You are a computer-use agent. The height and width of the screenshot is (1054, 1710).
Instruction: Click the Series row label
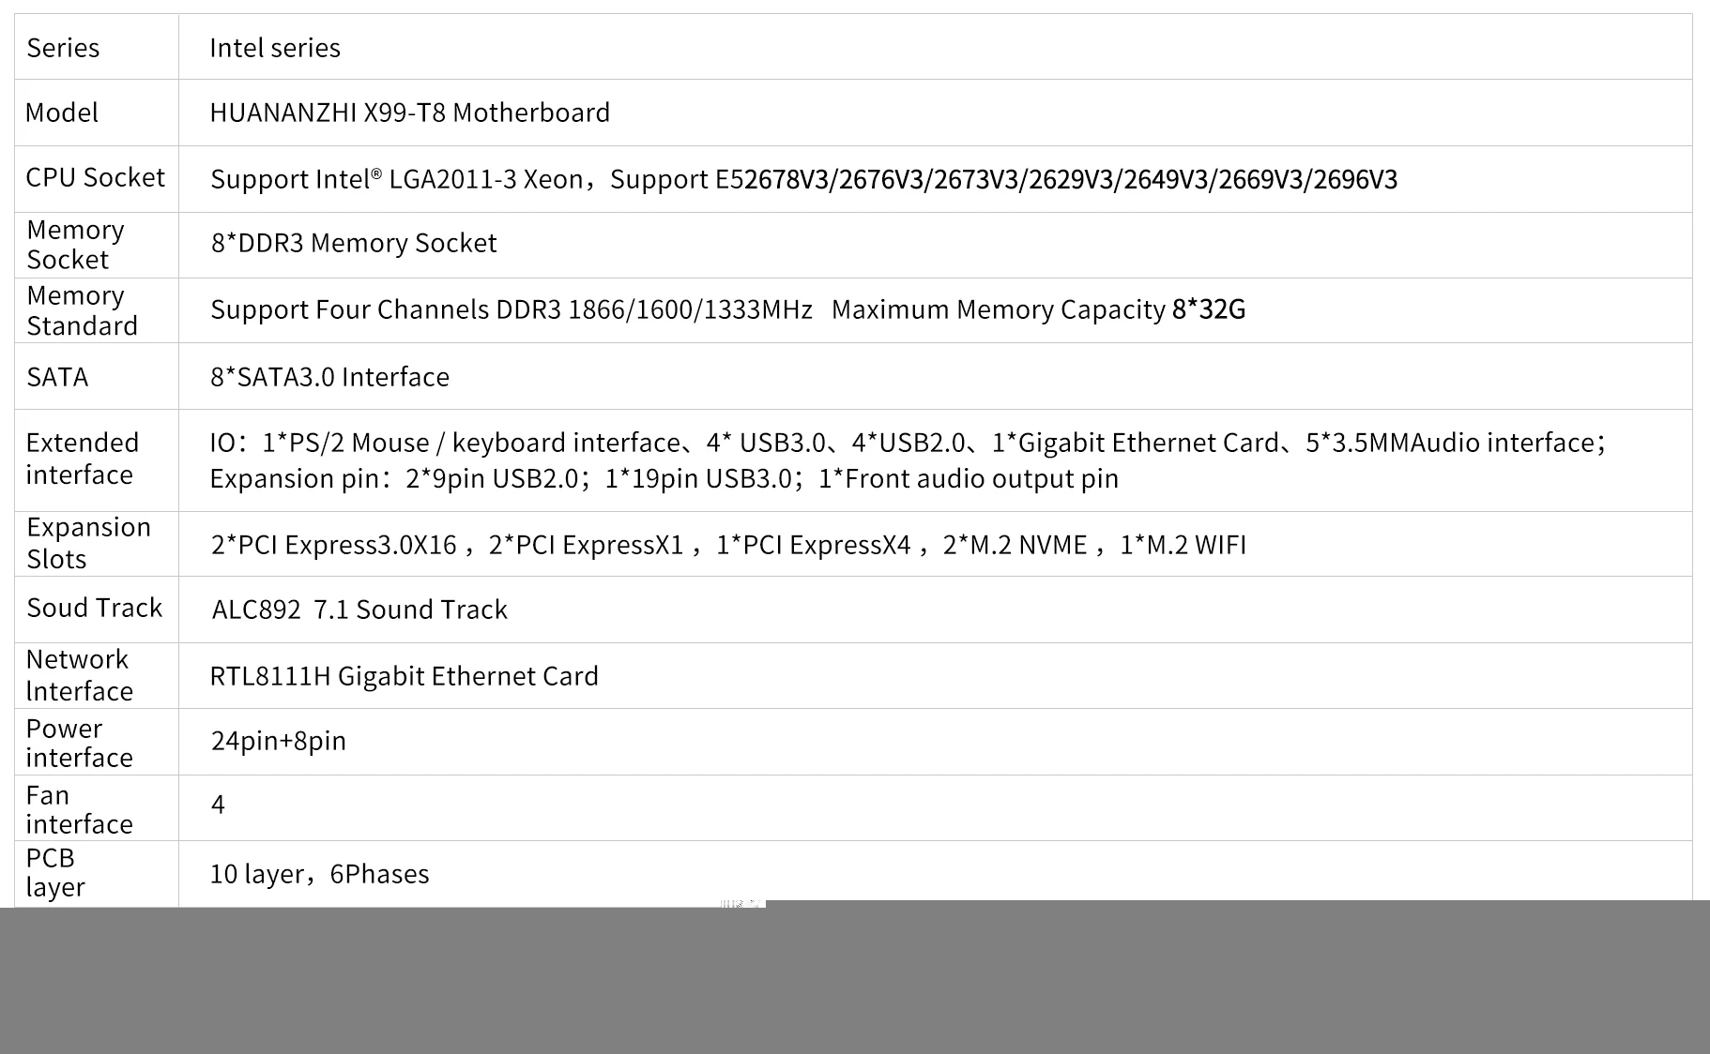[63, 48]
